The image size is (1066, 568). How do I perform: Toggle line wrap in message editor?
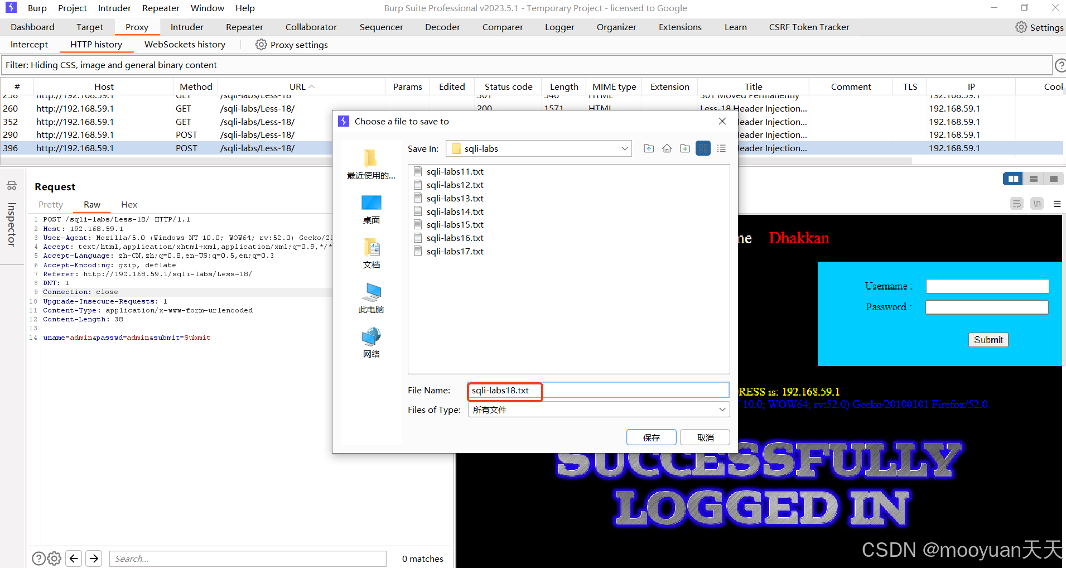click(1017, 204)
